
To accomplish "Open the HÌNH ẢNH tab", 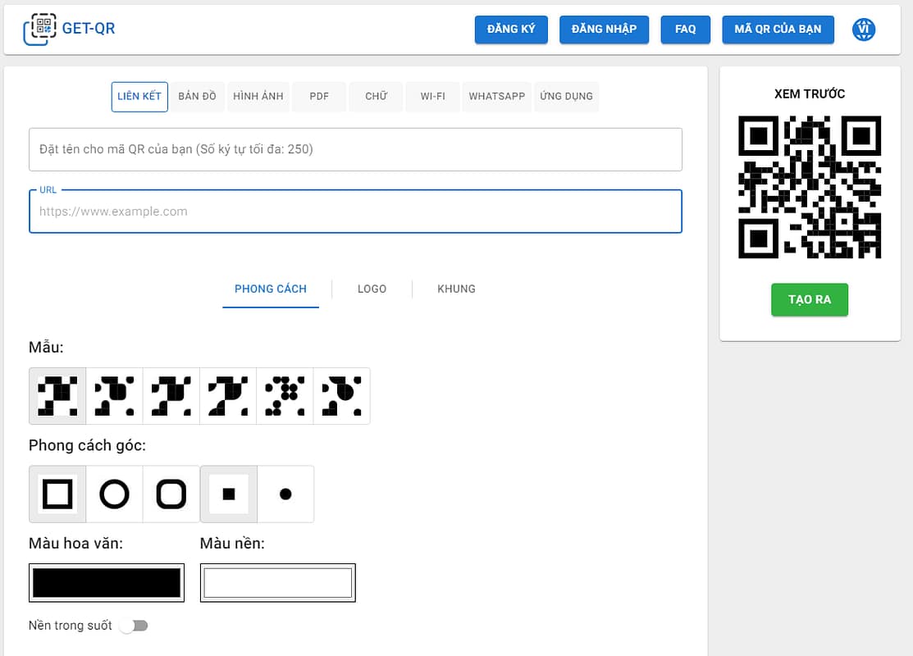I will coord(258,97).
